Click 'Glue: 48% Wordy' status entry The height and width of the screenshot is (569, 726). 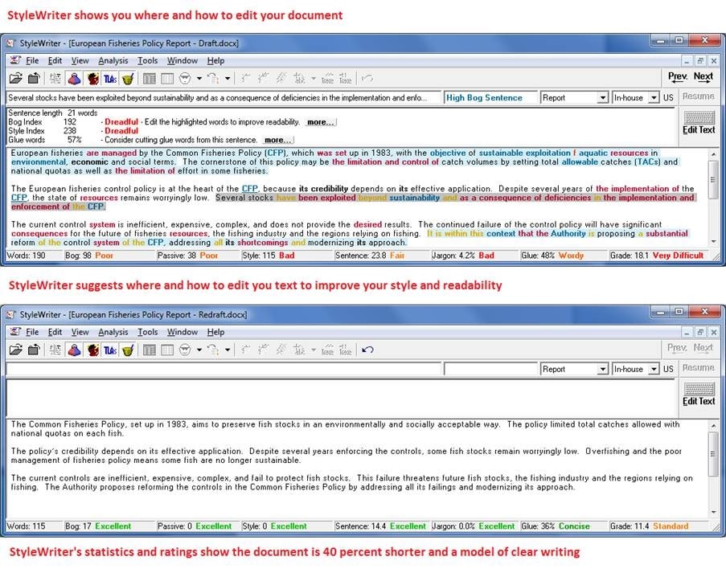[552, 256]
